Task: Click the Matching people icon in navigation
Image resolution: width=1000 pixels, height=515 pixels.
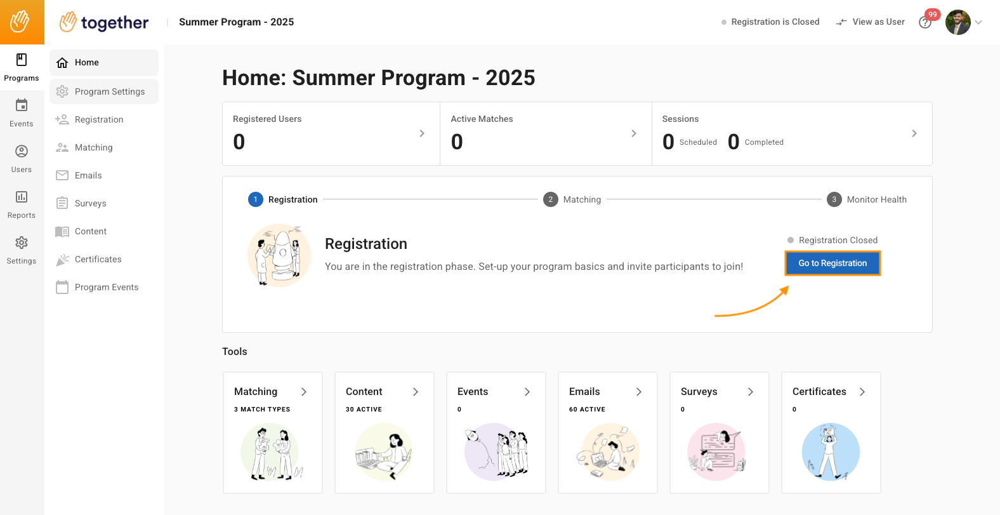Action: tap(63, 147)
